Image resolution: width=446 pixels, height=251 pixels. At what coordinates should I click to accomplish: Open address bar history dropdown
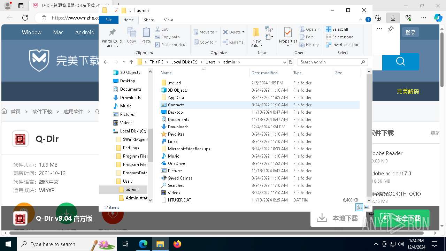point(285,62)
